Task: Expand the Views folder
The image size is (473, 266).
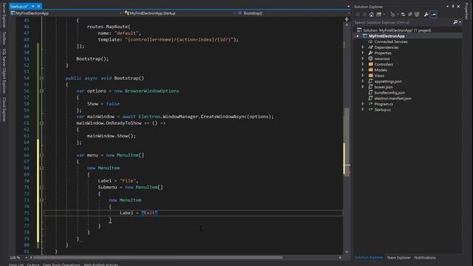Action: (x=363, y=75)
